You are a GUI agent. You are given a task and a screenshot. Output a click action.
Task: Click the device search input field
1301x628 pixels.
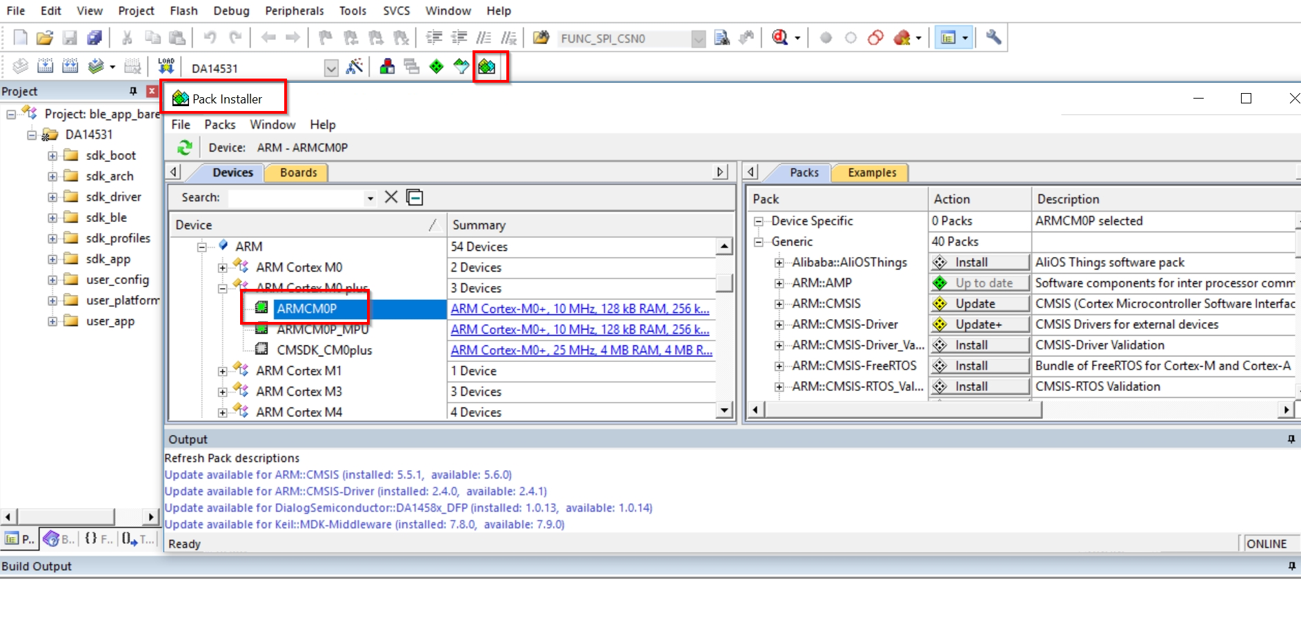297,198
